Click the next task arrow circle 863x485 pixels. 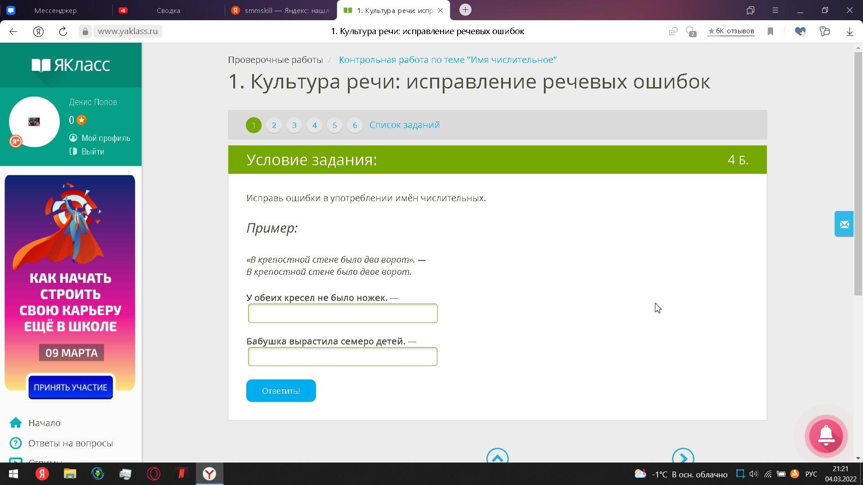pos(683,457)
